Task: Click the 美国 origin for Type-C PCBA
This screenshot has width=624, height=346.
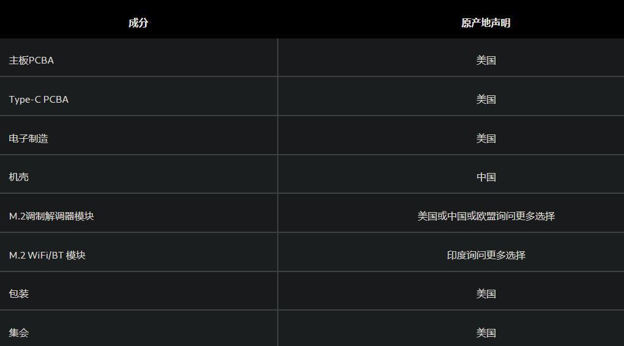Action: (x=486, y=100)
